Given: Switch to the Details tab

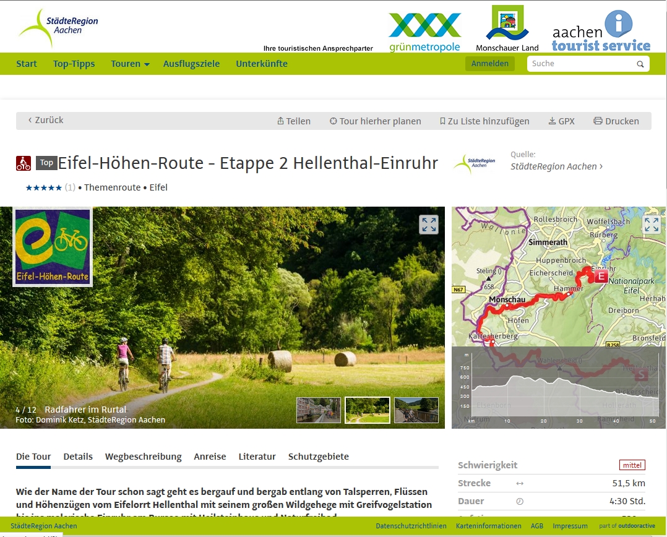Looking at the screenshot, I should (x=78, y=457).
